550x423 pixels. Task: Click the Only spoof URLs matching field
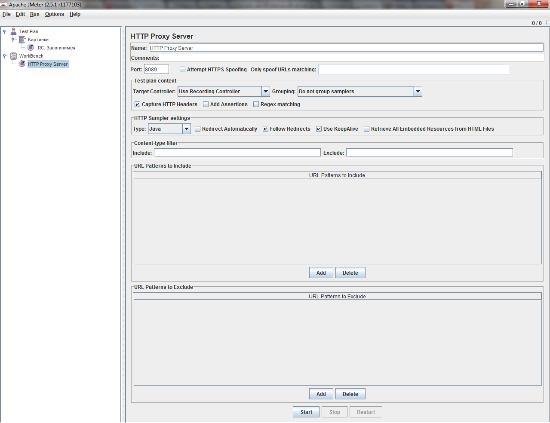pyautogui.click(x=414, y=70)
